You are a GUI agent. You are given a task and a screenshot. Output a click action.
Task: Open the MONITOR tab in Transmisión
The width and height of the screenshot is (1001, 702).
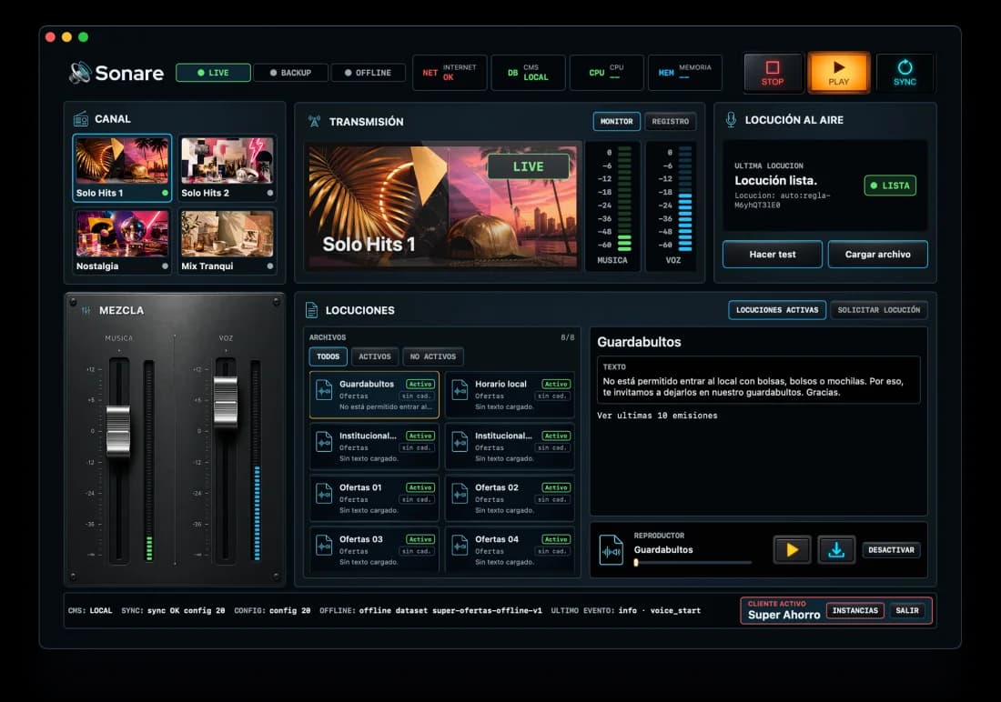click(617, 121)
